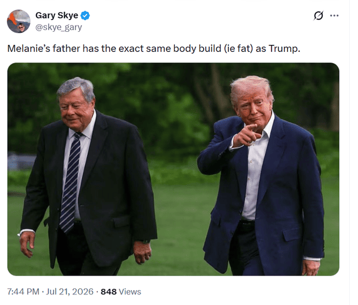Click the Jul 21, 2026 date

point(69,291)
